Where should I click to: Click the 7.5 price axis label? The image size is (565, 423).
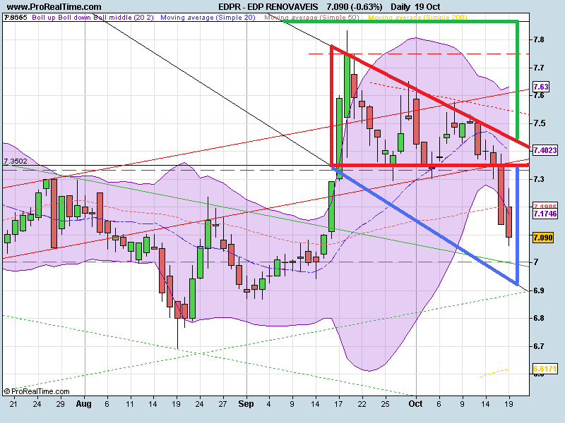(539, 123)
